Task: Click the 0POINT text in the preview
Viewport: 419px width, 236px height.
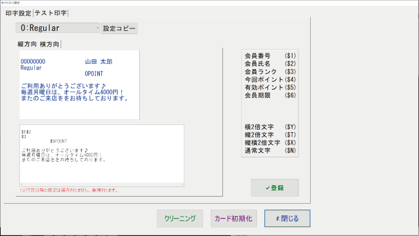Action: [x=94, y=74]
